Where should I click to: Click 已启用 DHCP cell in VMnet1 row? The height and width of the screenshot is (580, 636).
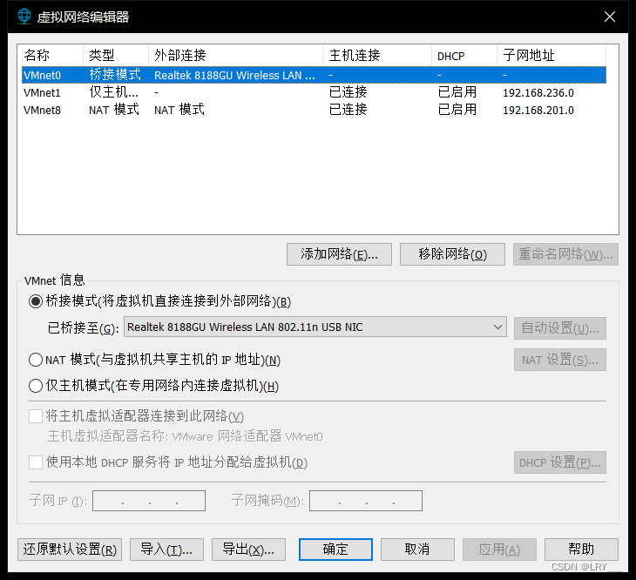(x=457, y=92)
